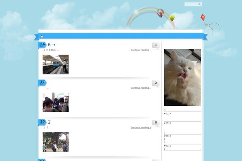Viewport: 242px width, 161px height.
Task: Click the search magnifier icon
Action: pyautogui.click(x=199, y=4)
